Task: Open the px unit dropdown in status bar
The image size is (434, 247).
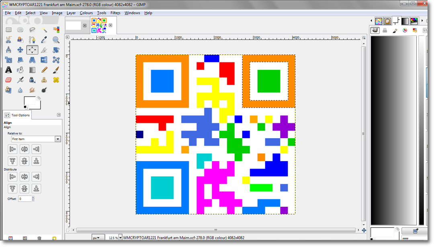Action: pos(98,238)
